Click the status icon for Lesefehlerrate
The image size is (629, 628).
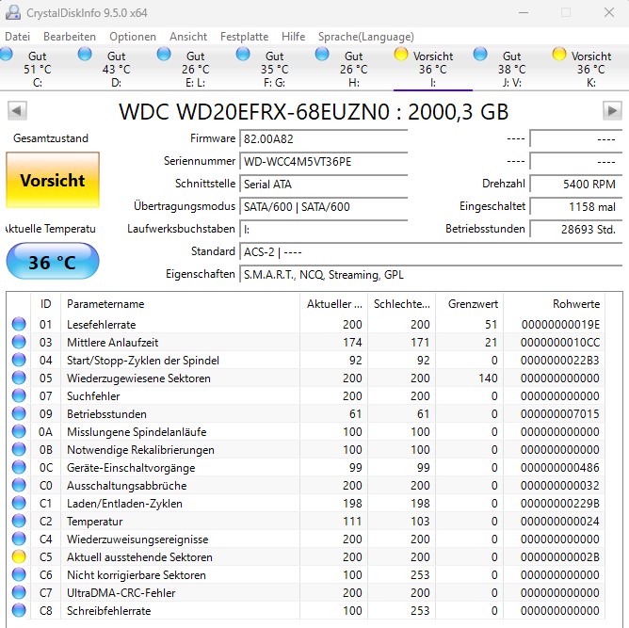point(19,324)
